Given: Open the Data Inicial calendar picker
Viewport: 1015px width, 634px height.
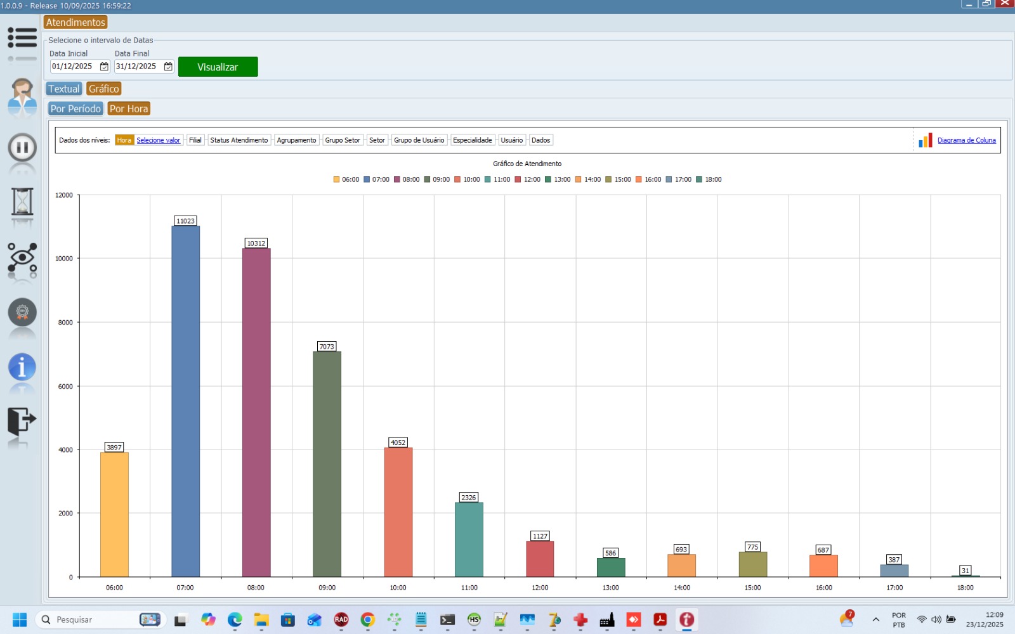Looking at the screenshot, I should (x=104, y=67).
